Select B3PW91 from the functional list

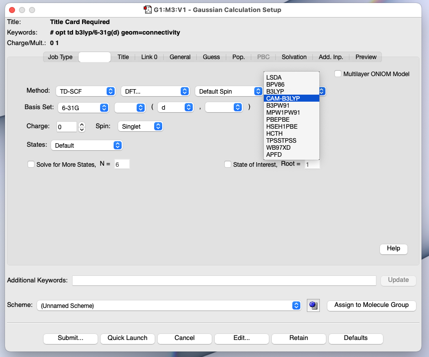291,105
